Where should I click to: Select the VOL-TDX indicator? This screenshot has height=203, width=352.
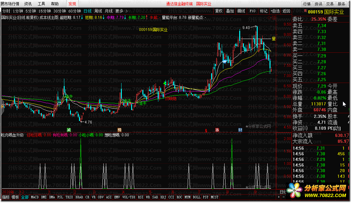click(129, 197)
